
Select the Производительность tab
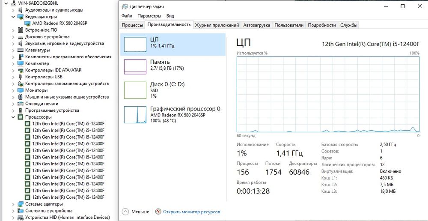[x=169, y=24]
